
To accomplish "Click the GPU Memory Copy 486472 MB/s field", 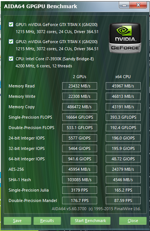I will (80, 107).
